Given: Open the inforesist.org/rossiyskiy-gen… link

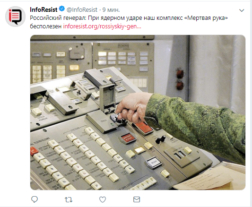Looking at the screenshot, I should 102,26.
